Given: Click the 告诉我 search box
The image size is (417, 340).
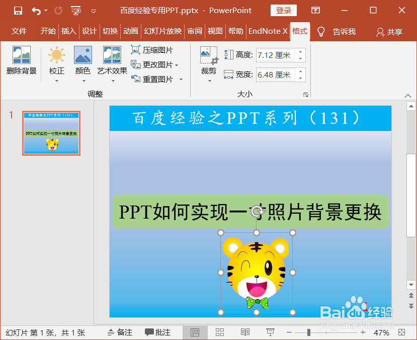Looking at the screenshot, I should point(344,32).
